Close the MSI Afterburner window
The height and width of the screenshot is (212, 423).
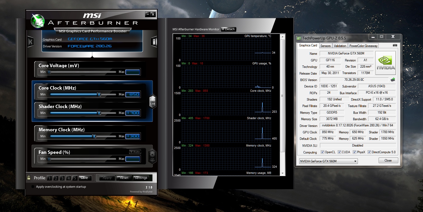tap(153, 14)
